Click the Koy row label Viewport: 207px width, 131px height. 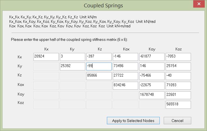(x=21, y=94)
